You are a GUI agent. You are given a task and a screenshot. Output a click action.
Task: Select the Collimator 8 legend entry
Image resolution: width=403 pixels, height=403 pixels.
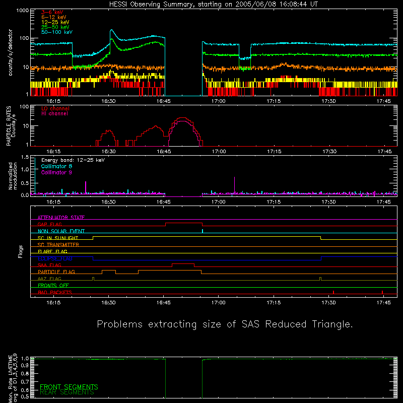tap(56, 166)
